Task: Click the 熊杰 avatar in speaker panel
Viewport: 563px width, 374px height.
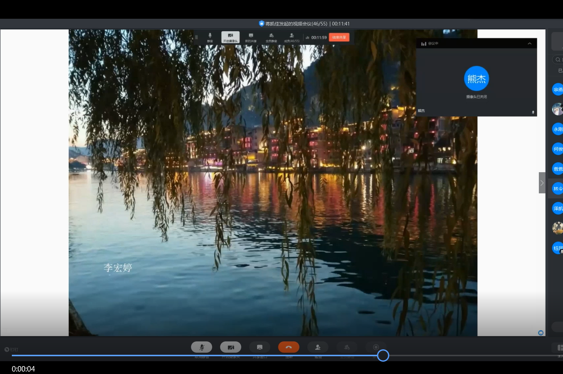Action: click(x=476, y=78)
